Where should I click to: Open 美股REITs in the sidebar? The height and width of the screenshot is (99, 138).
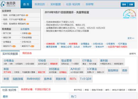pos(26,46)
